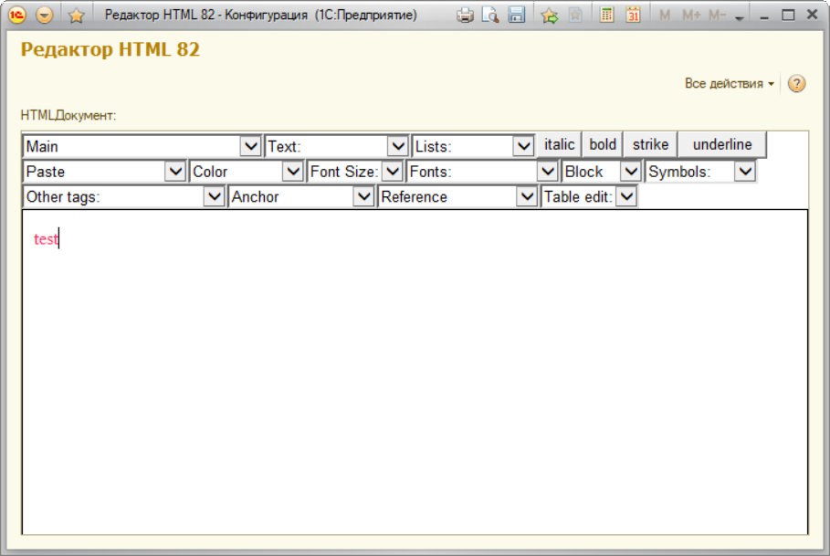The width and height of the screenshot is (830, 556).
Task: Click the M memory button
Action: click(x=665, y=16)
